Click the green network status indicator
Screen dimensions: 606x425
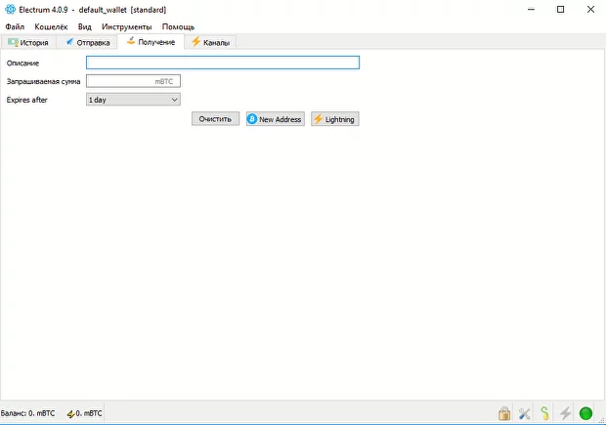click(585, 413)
